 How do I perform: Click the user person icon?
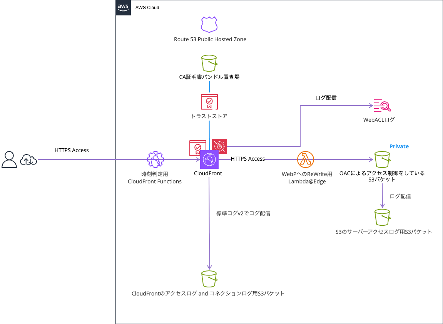[9, 159]
